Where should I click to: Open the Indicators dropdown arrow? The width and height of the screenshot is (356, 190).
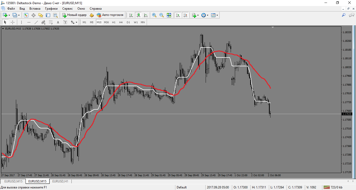pos(198,15)
